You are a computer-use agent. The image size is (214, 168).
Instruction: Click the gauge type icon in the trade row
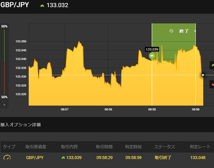pyautogui.click(x=7, y=157)
